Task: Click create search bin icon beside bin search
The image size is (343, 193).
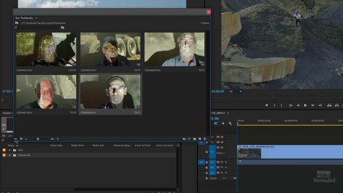Action: coord(63,27)
